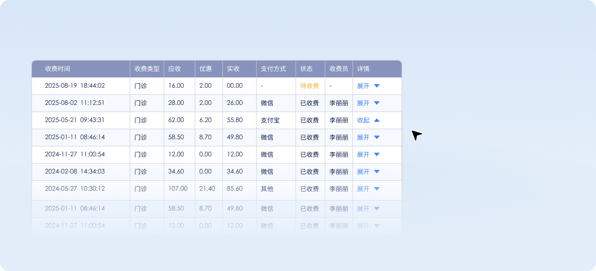
Task: Expand 展开 in the 34.60 amount row
Action: pyautogui.click(x=363, y=172)
